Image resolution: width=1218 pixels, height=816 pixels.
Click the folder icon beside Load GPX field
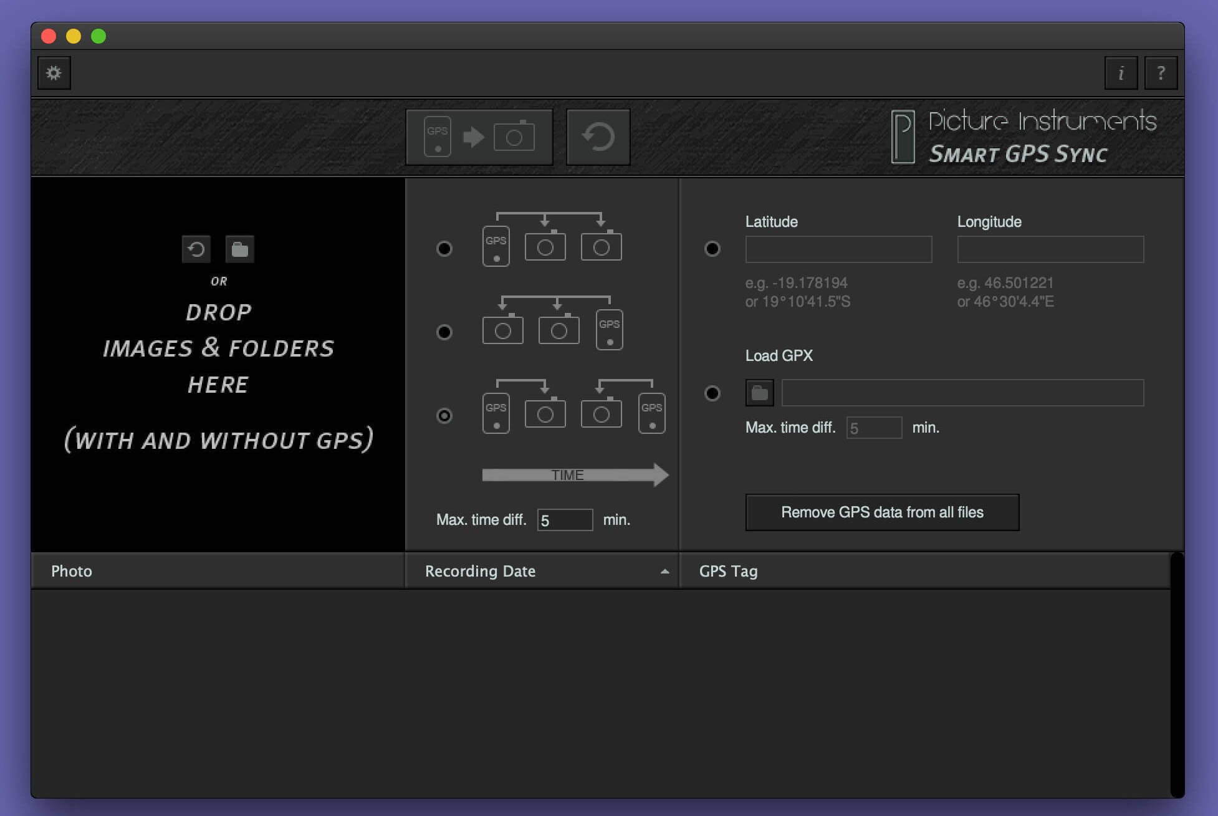(x=760, y=393)
